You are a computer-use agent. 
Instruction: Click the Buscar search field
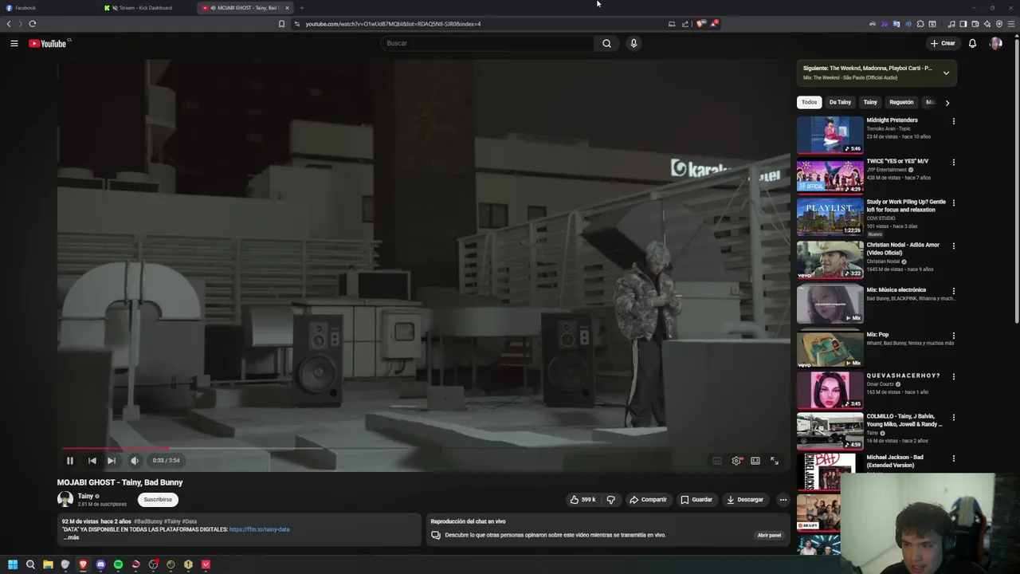(x=487, y=43)
